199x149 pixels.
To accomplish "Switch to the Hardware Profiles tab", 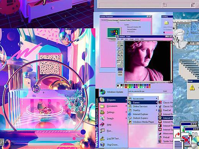I will coord(125,20).
